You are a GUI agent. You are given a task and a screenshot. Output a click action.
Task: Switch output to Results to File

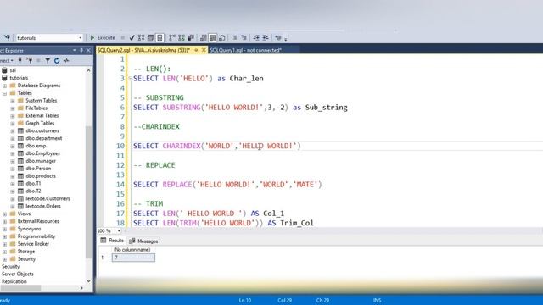pos(222,37)
